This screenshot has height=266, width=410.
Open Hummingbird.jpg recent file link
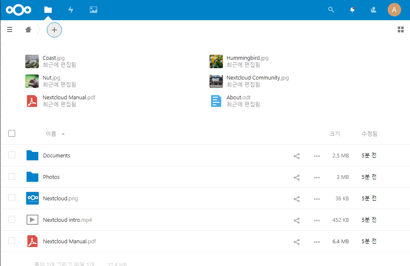(247, 58)
